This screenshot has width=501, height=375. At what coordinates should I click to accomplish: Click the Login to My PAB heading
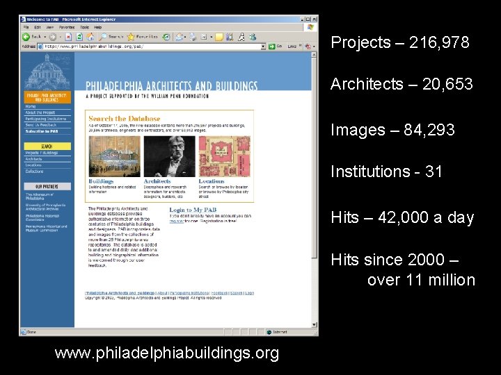tap(193, 210)
